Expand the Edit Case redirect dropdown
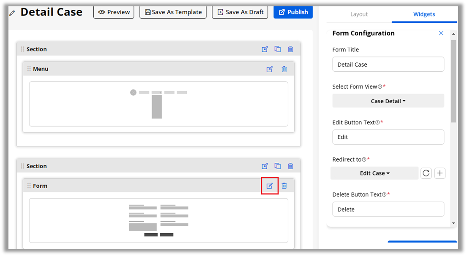 coord(374,173)
